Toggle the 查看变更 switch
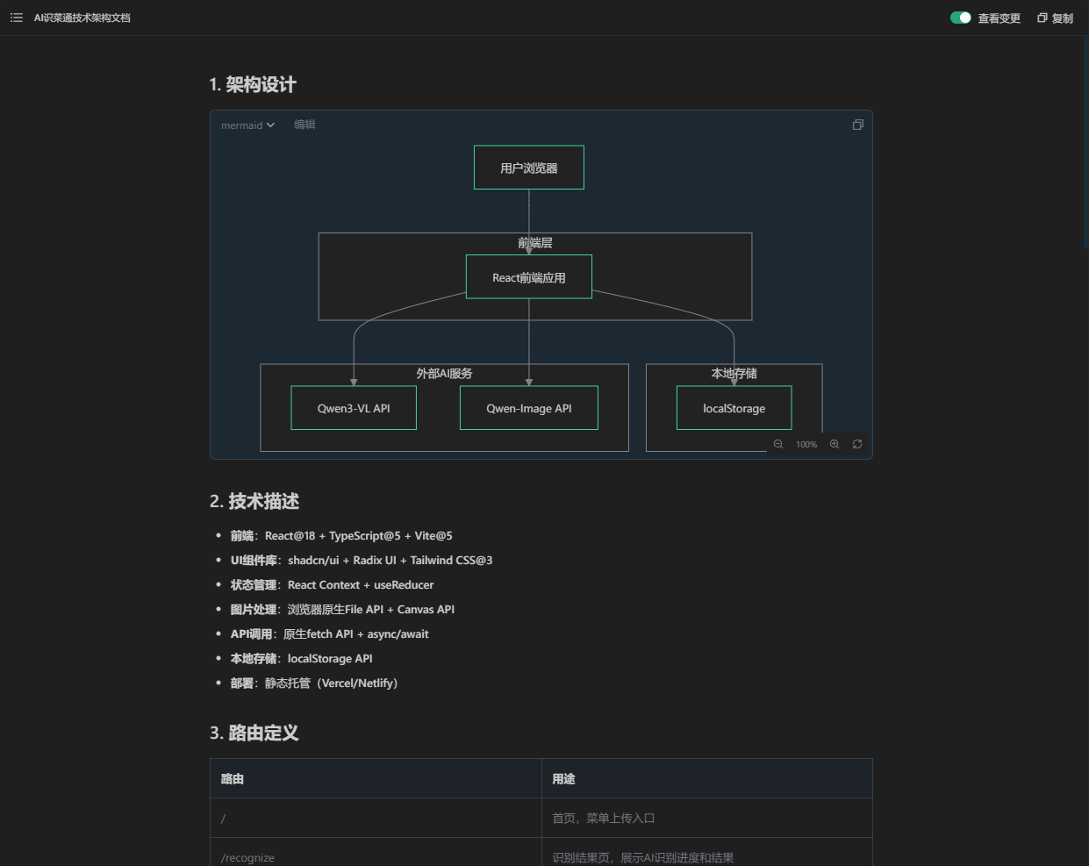 960,18
